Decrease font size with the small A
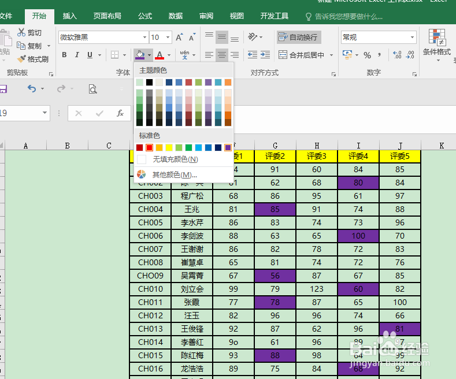Screen dimensions: 456x379 [192, 37]
